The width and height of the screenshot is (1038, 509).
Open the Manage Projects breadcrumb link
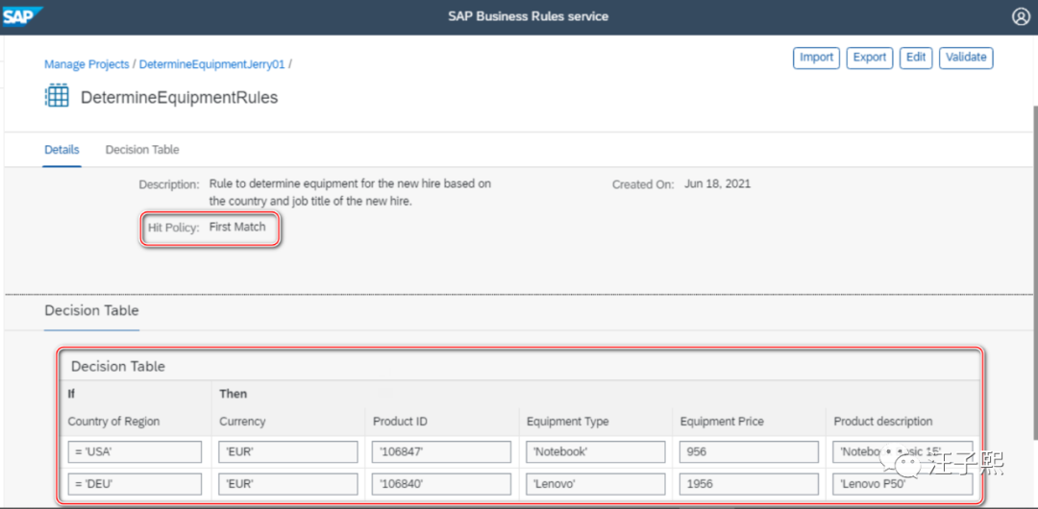click(86, 65)
